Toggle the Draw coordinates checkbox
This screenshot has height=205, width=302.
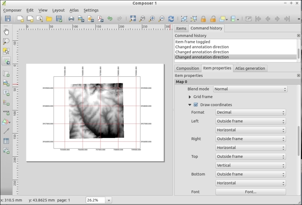(x=196, y=105)
